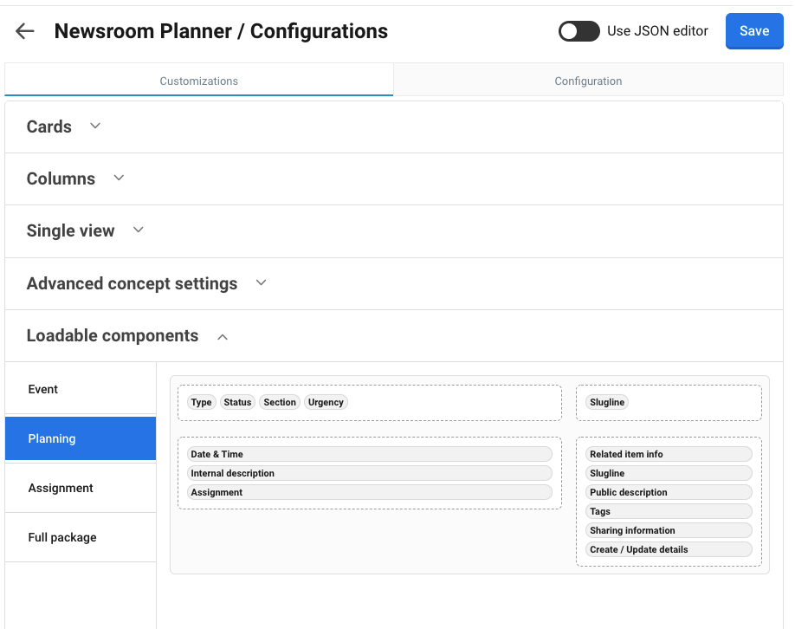Click the back arrow icon
This screenshot has height=629, width=795.
click(24, 31)
